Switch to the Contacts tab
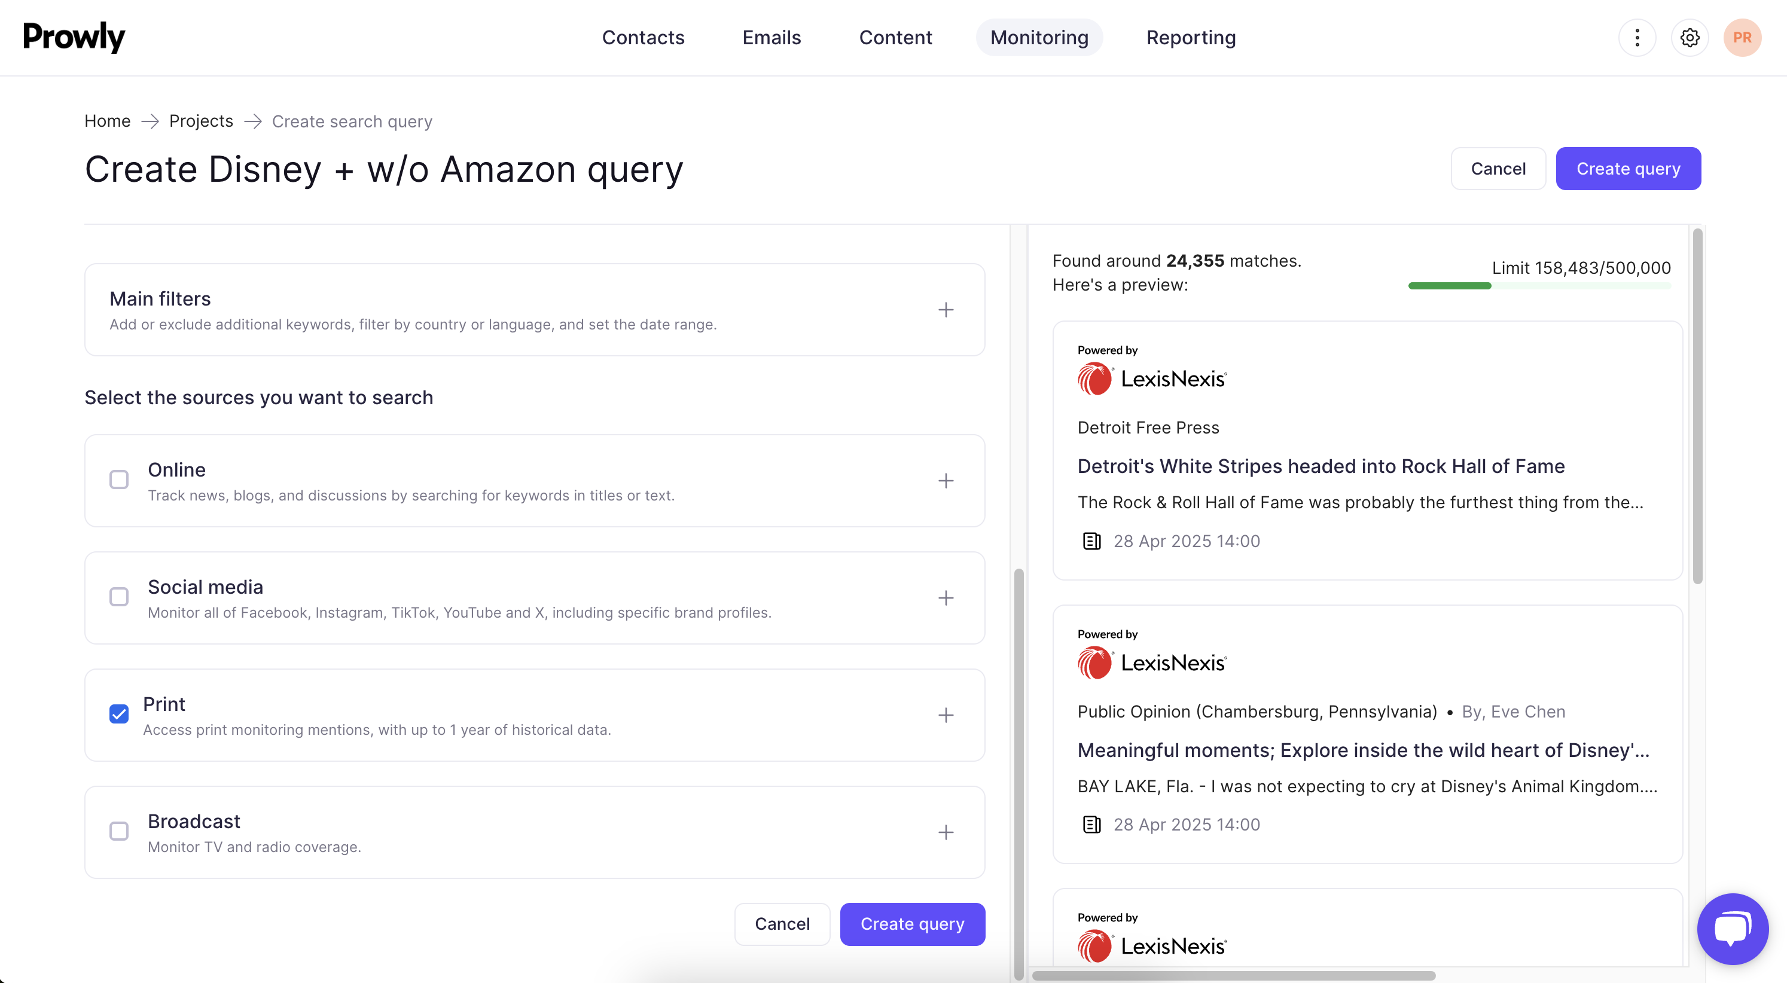Image resolution: width=1787 pixels, height=983 pixels. tap(642, 38)
